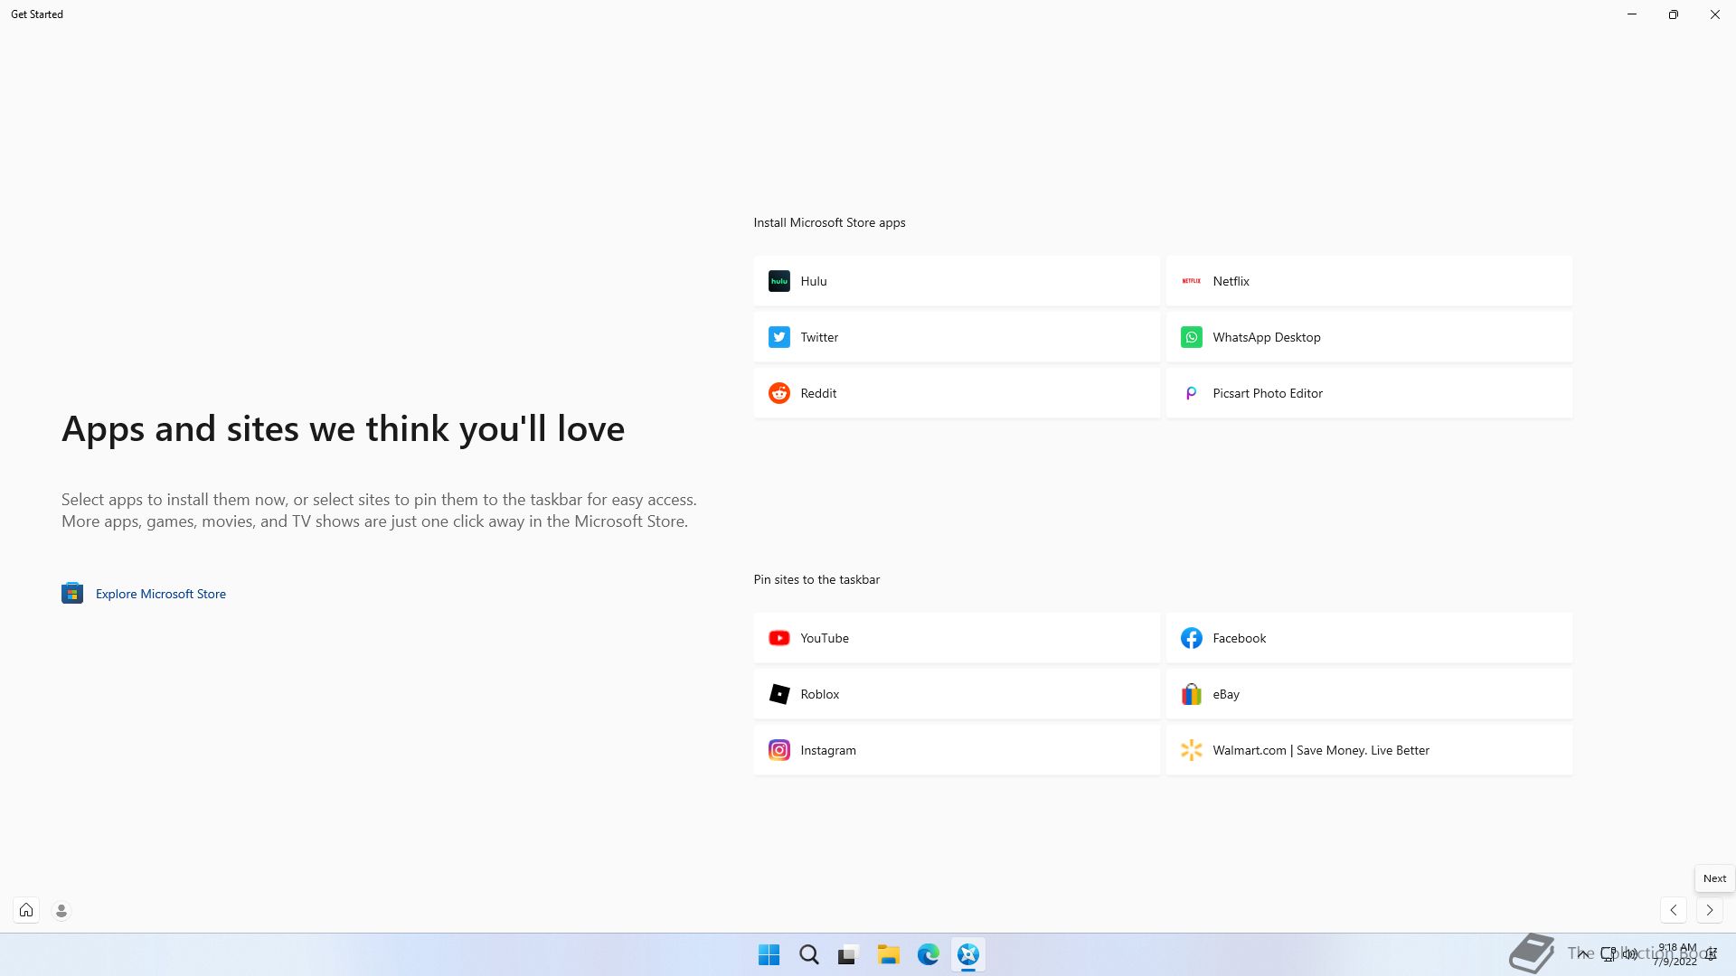The height and width of the screenshot is (976, 1736).
Task: Open taskbar Search
Action: pos(809,954)
